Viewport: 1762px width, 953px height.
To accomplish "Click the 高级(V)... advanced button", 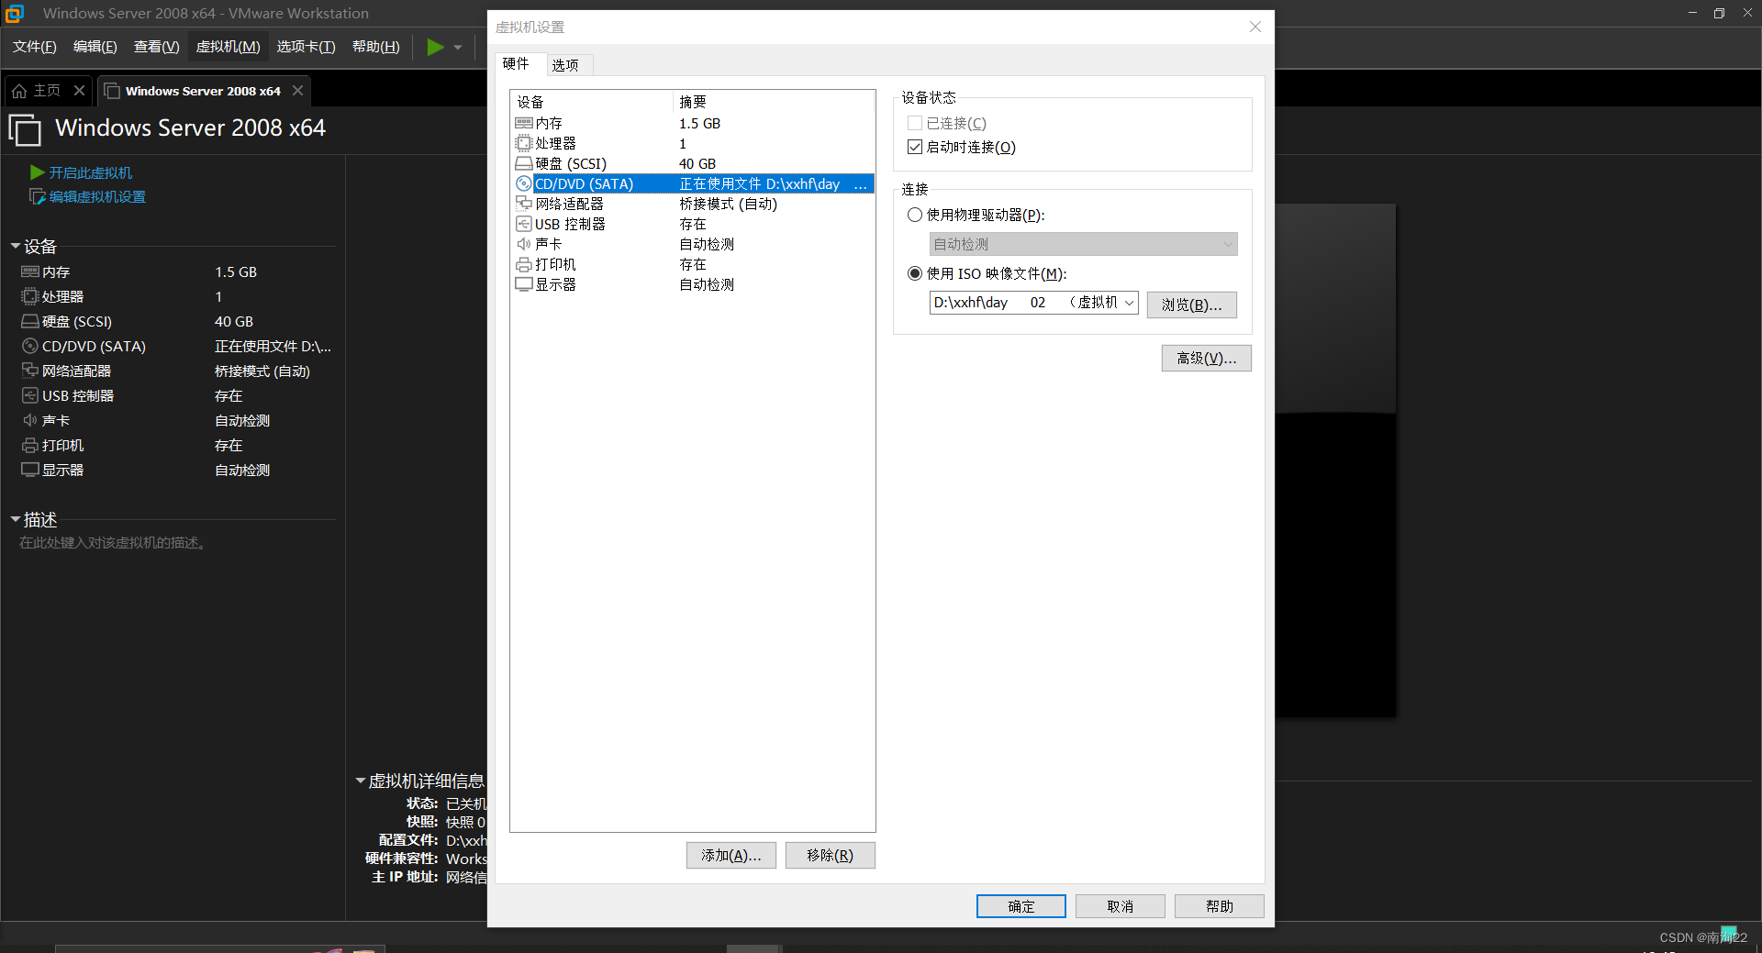I will [x=1206, y=358].
